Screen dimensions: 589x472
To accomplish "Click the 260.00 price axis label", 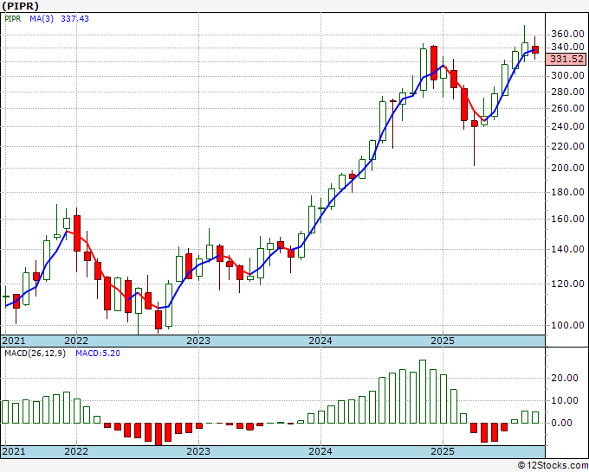I will 567,108.
